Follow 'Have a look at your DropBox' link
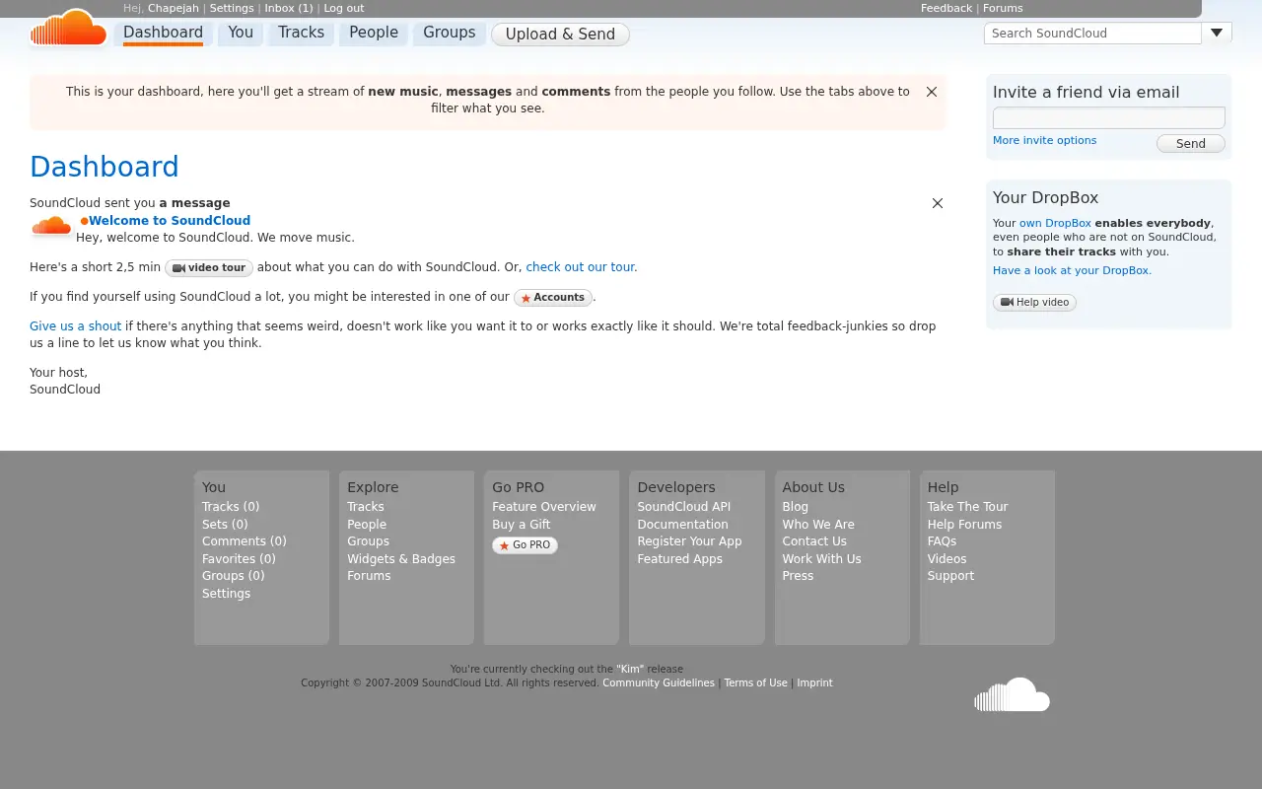 tap(1072, 270)
